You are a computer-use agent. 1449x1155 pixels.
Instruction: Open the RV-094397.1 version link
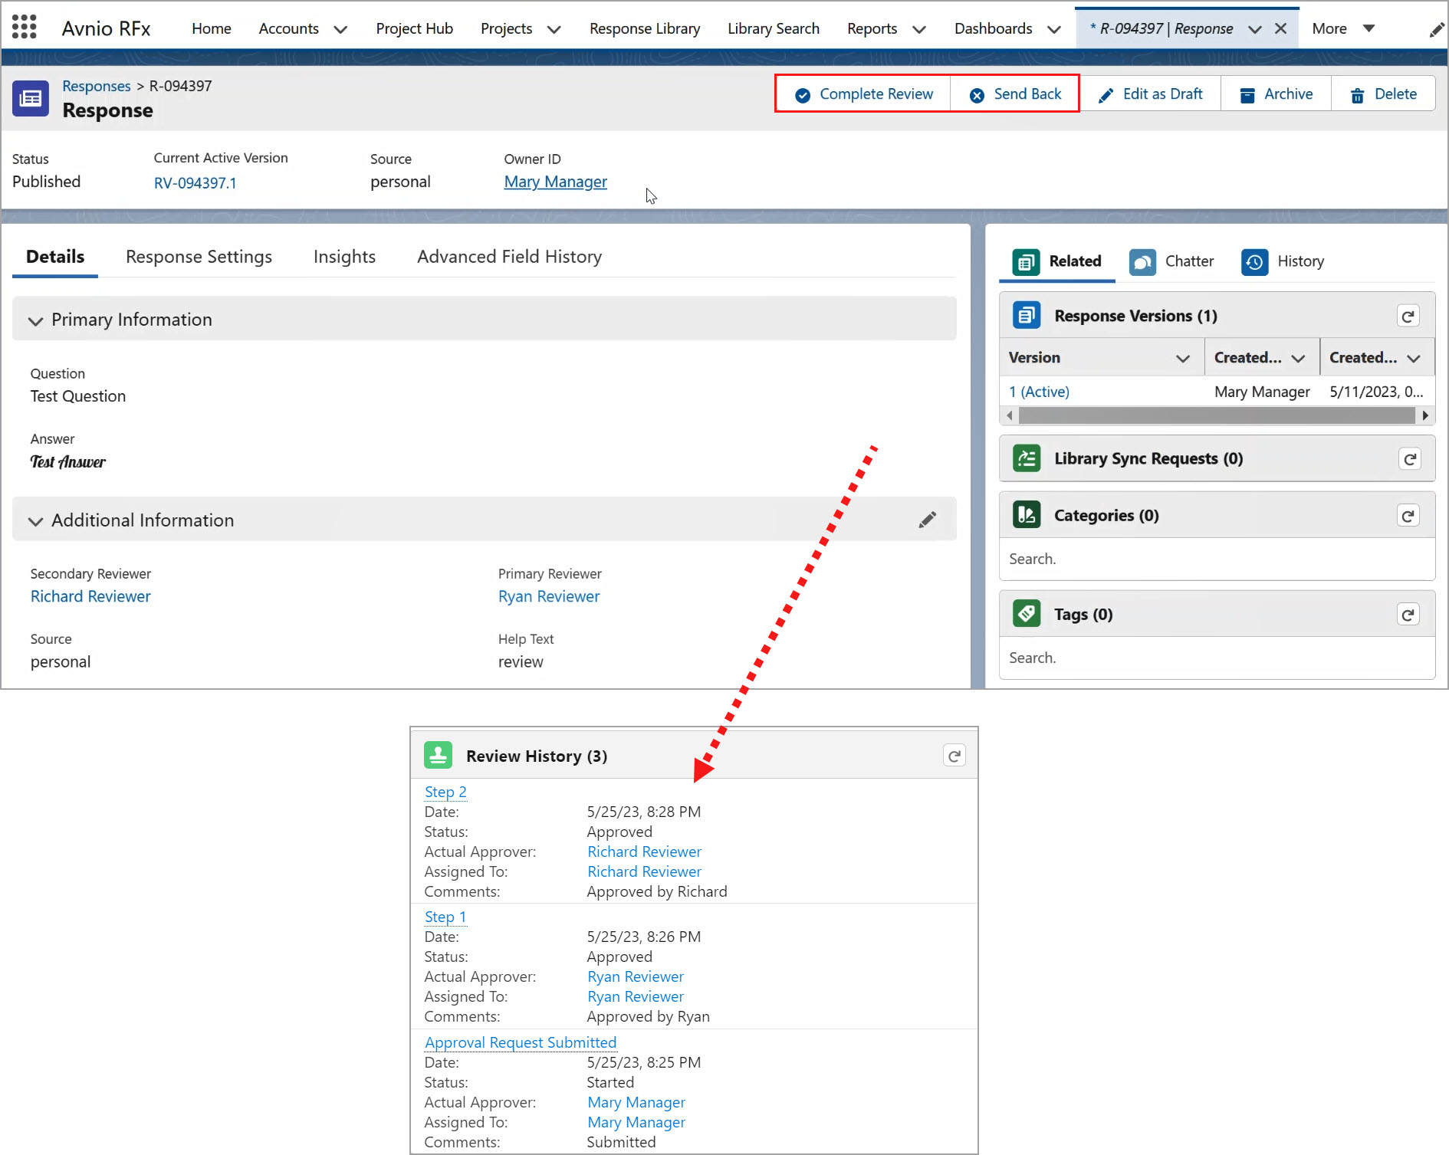tap(195, 183)
